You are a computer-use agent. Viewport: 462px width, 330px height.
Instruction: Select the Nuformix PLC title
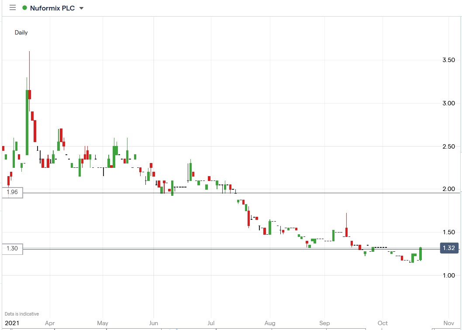point(52,8)
